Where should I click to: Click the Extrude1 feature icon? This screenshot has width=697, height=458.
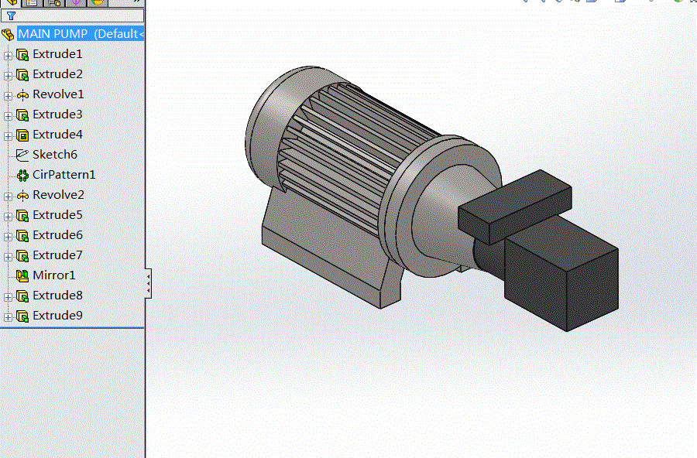[x=22, y=55]
